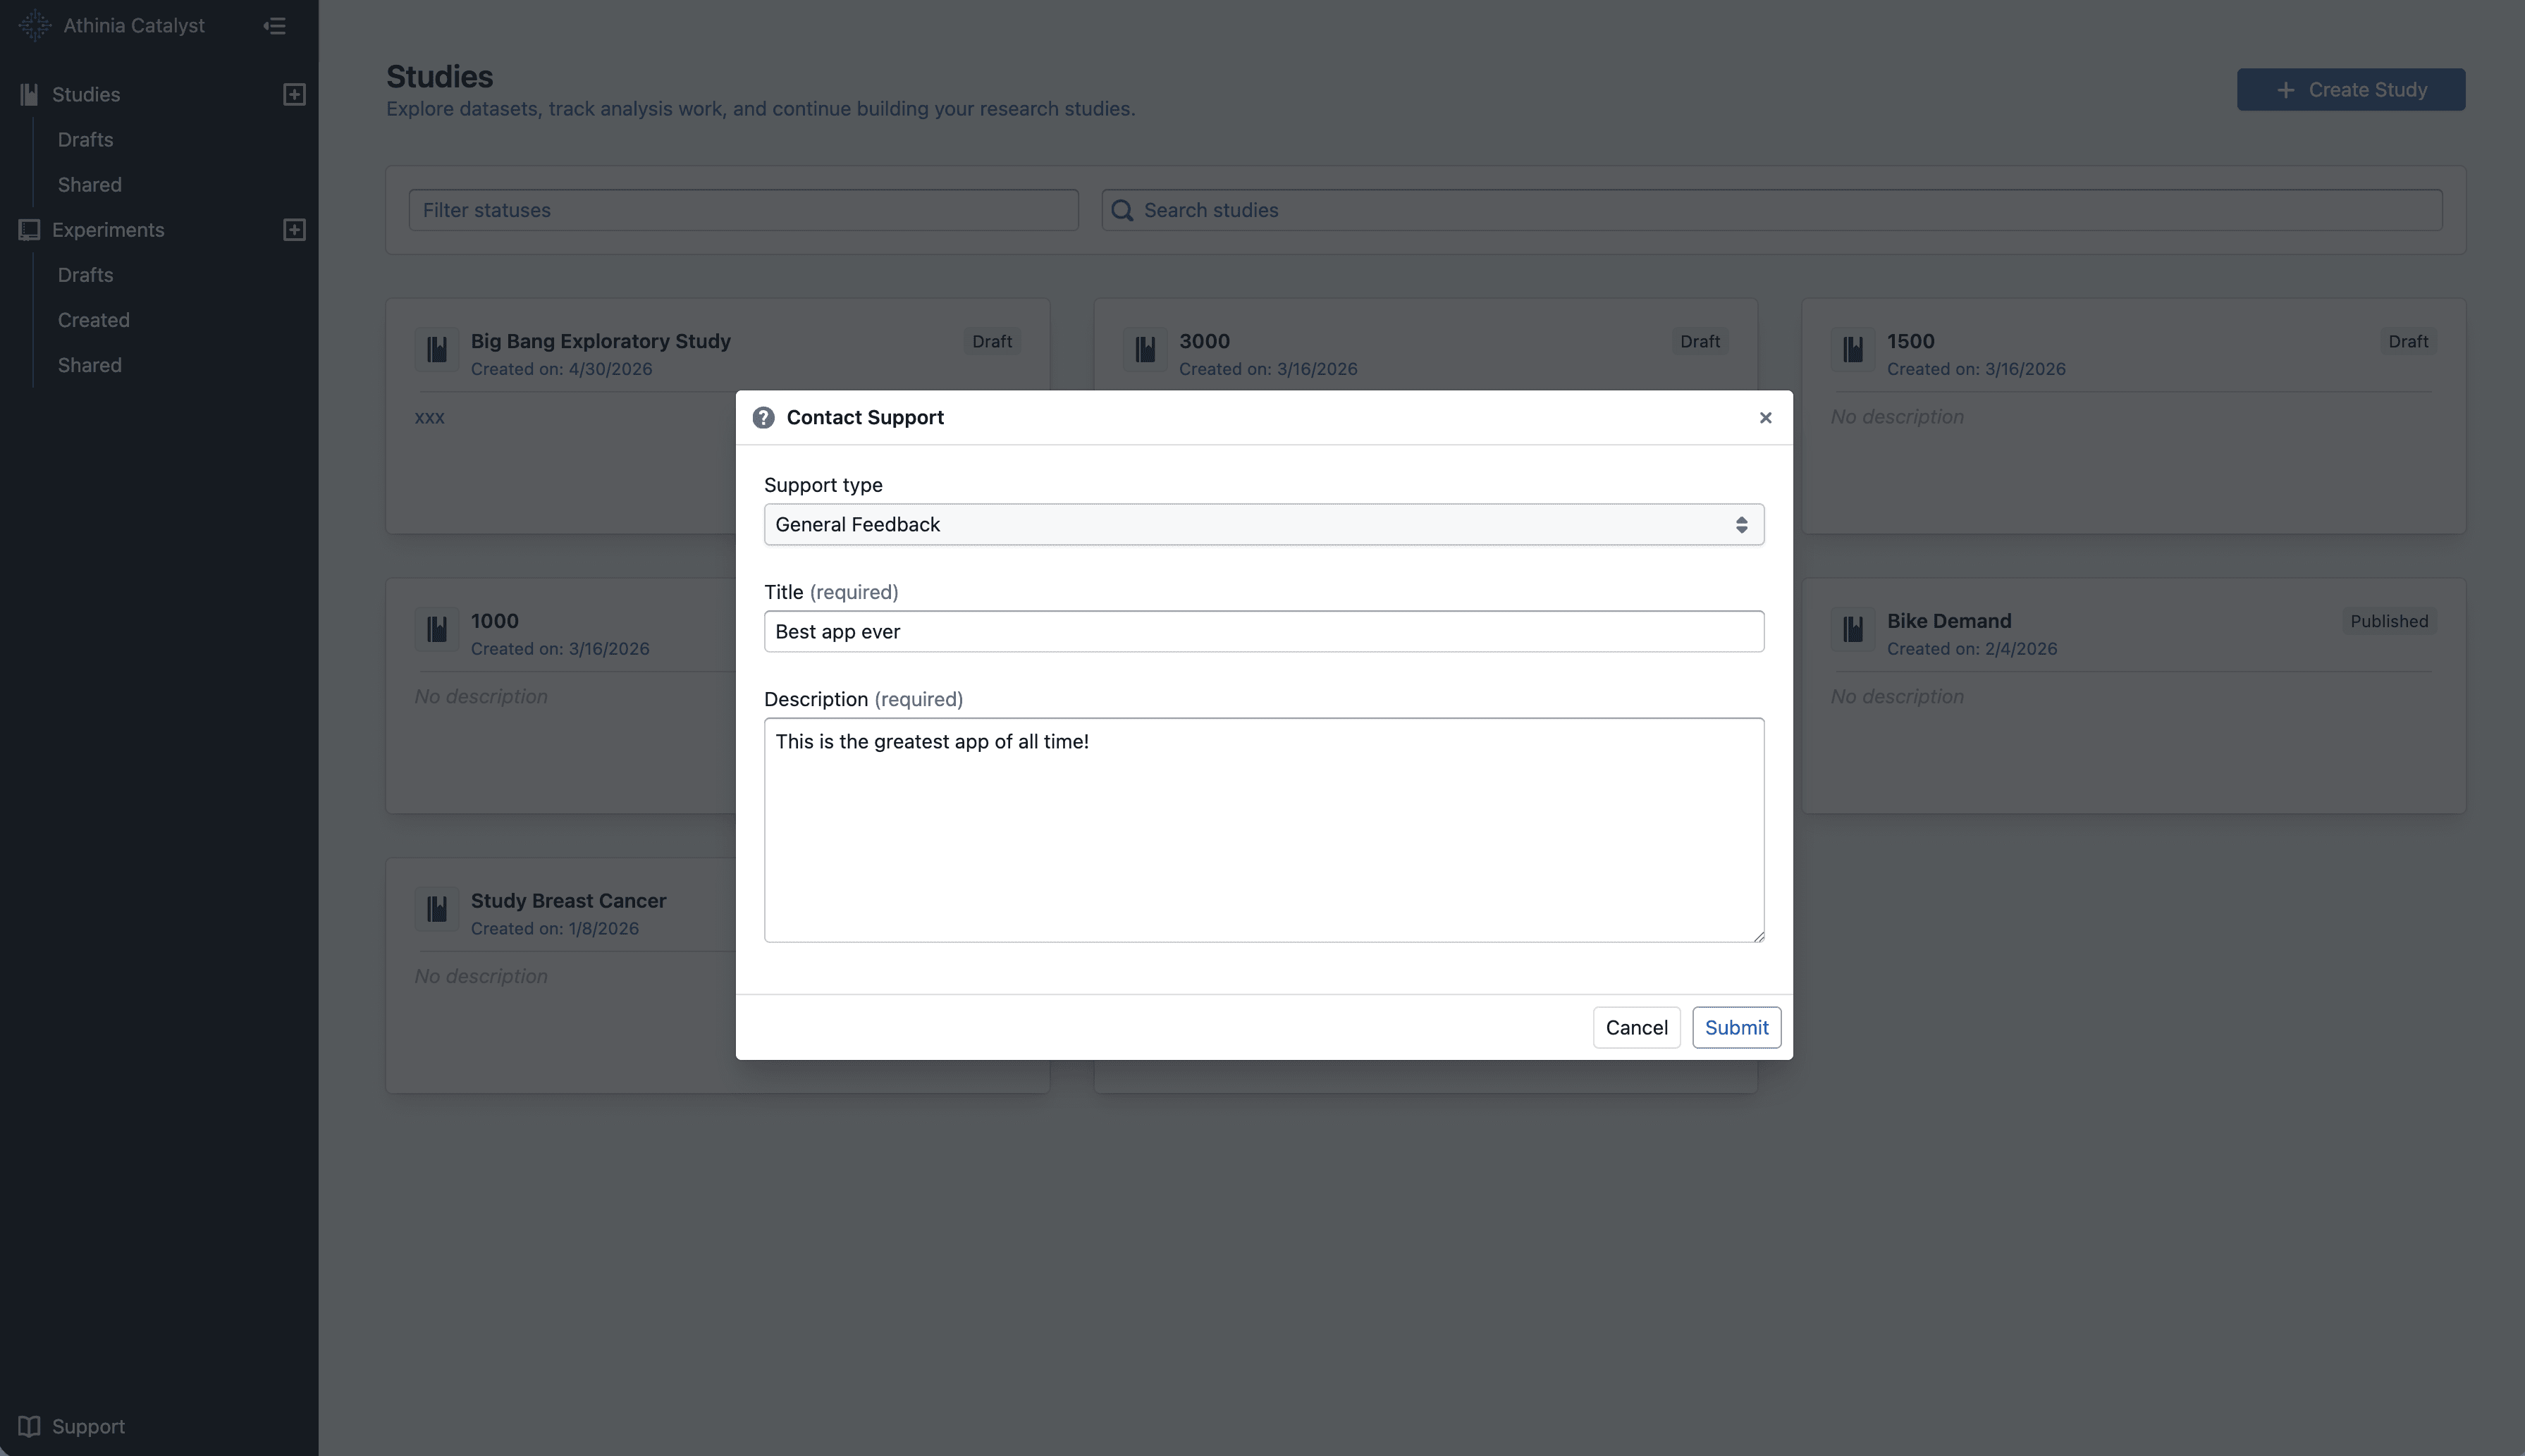The height and width of the screenshot is (1456, 2525).
Task: Submit the support request
Action: pos(1736,1028)
